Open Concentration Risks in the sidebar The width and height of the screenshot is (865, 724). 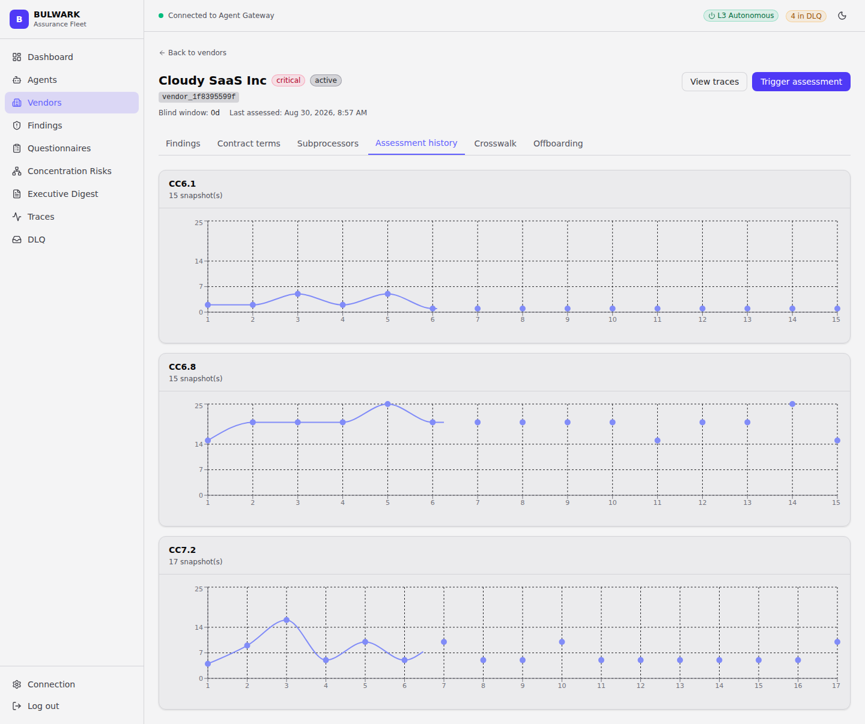(71, 171)
